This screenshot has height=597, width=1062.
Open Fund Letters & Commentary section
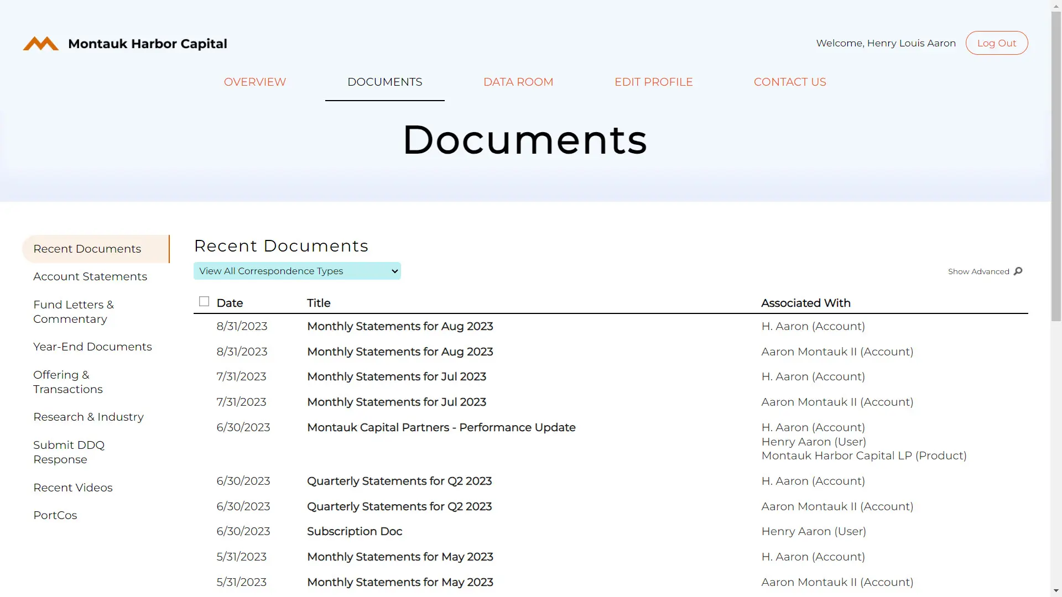(x=73, y=312)
